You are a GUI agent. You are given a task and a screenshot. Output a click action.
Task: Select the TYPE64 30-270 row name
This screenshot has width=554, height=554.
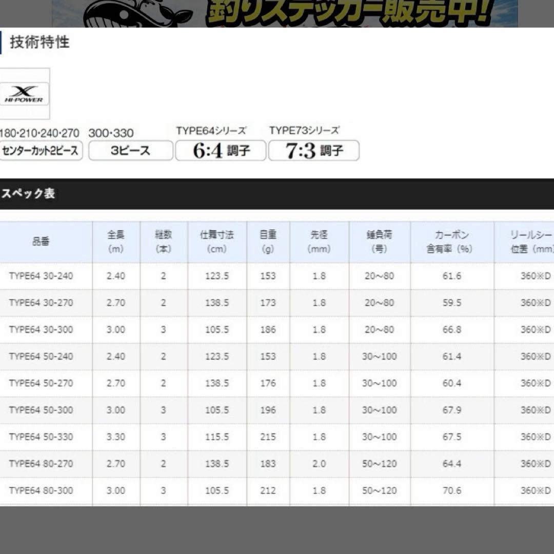(x=41, y=303)
